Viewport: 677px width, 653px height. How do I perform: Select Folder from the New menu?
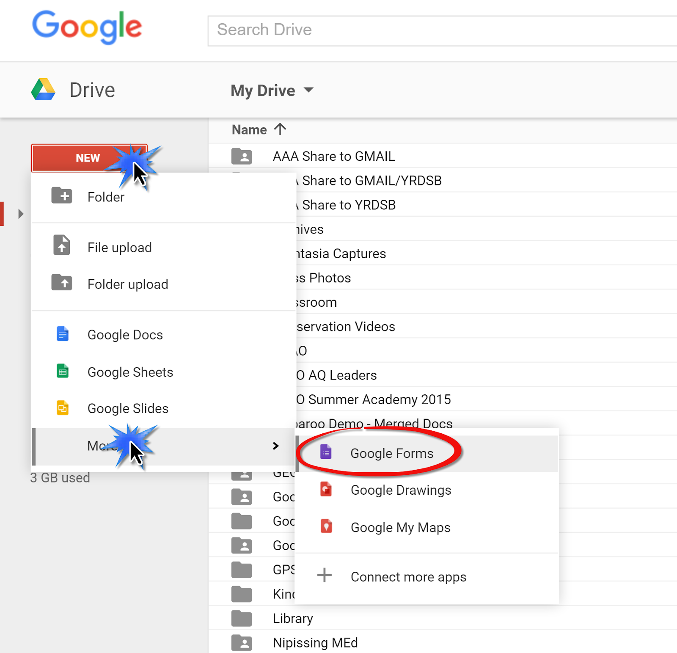(x=164, y=197)
